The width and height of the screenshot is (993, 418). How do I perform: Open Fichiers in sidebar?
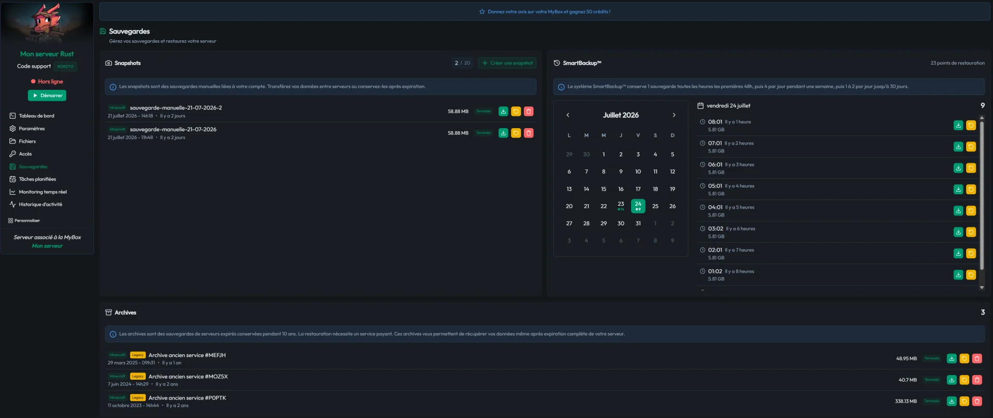47,141
